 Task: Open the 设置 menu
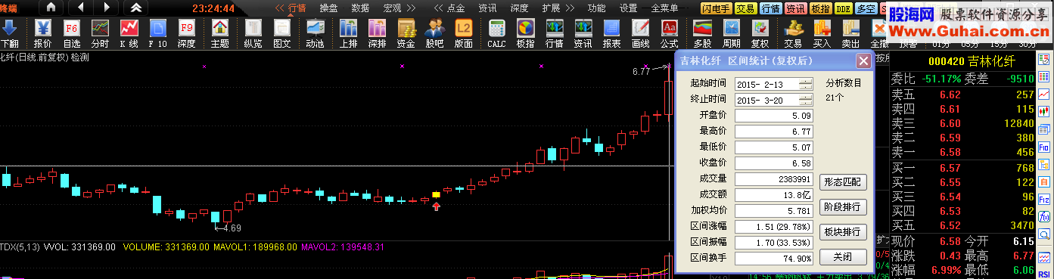629,8
